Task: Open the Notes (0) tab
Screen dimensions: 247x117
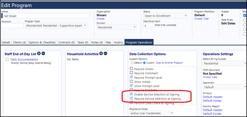Action: pos(97,42)
